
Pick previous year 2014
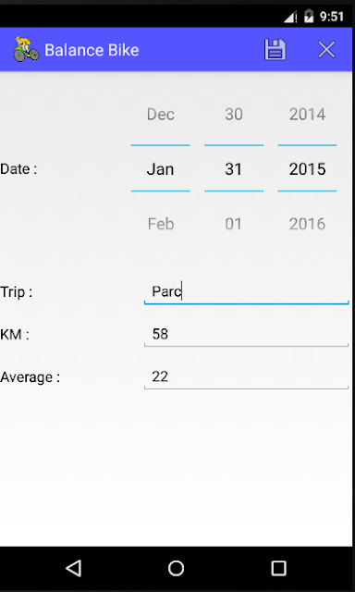[307, 115]
